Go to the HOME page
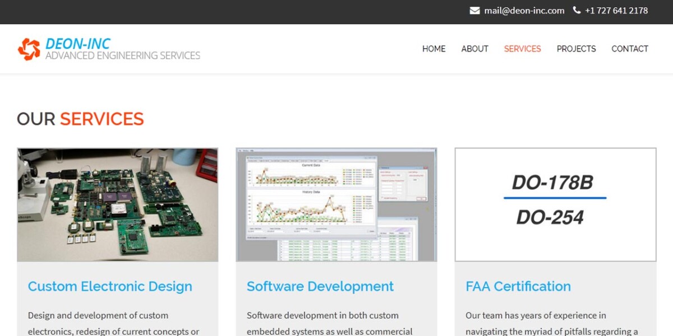This screenshot has width=673, height=336. (434, 49)
